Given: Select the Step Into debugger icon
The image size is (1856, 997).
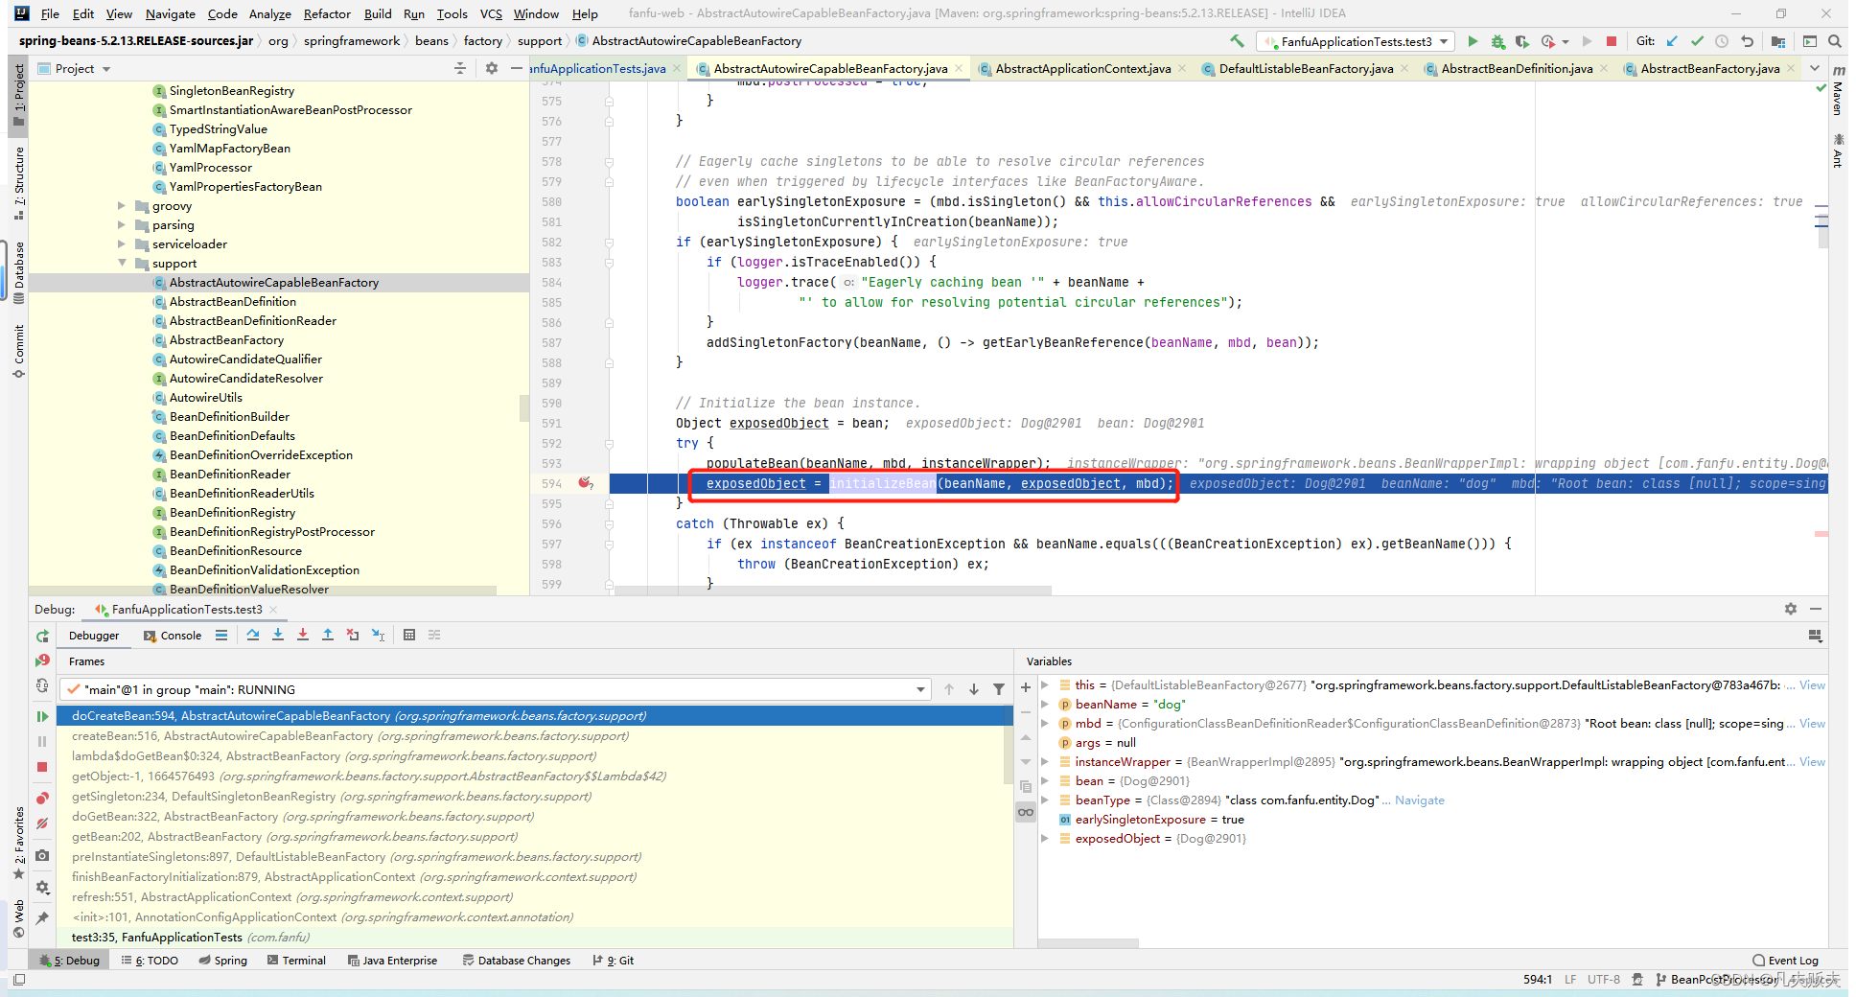Looking at the screenshot, I should (278, 635).
